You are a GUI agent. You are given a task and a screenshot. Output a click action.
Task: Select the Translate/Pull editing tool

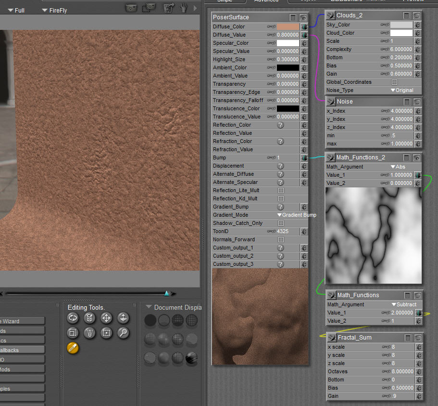click(106, 318)
